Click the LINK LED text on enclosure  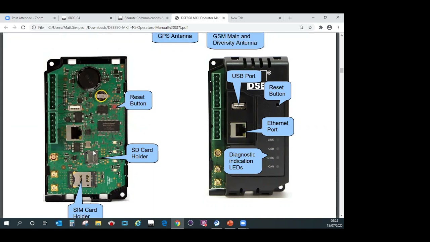[x=271, y=140]
